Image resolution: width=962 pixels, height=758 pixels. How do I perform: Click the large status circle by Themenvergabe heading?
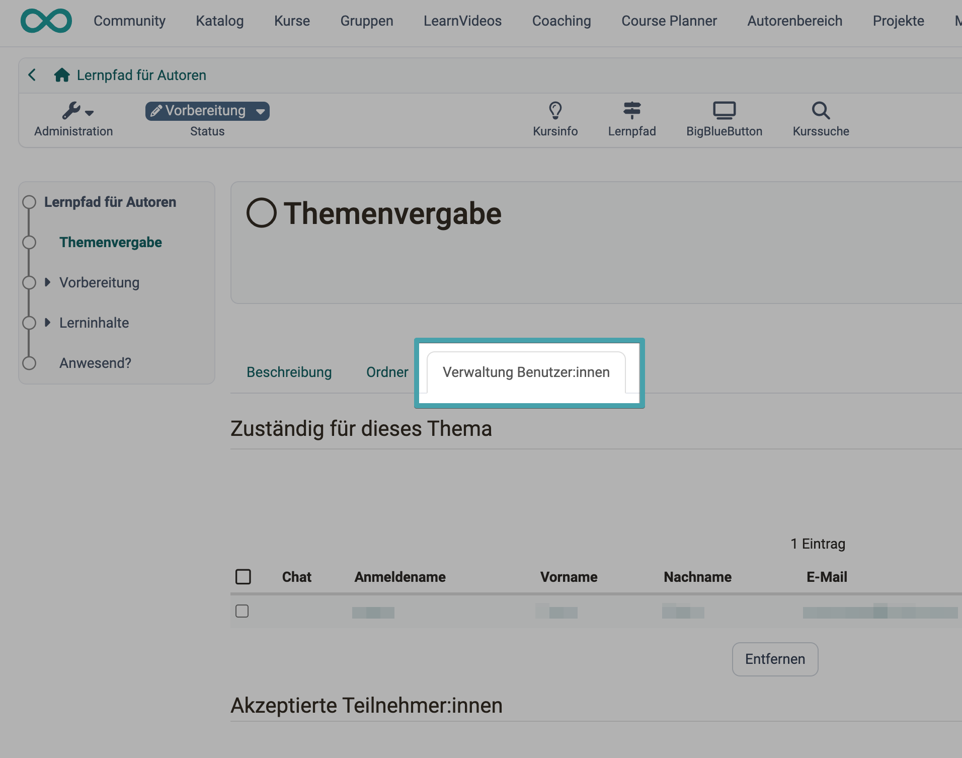pyautogui.click(x=262, y=213)
